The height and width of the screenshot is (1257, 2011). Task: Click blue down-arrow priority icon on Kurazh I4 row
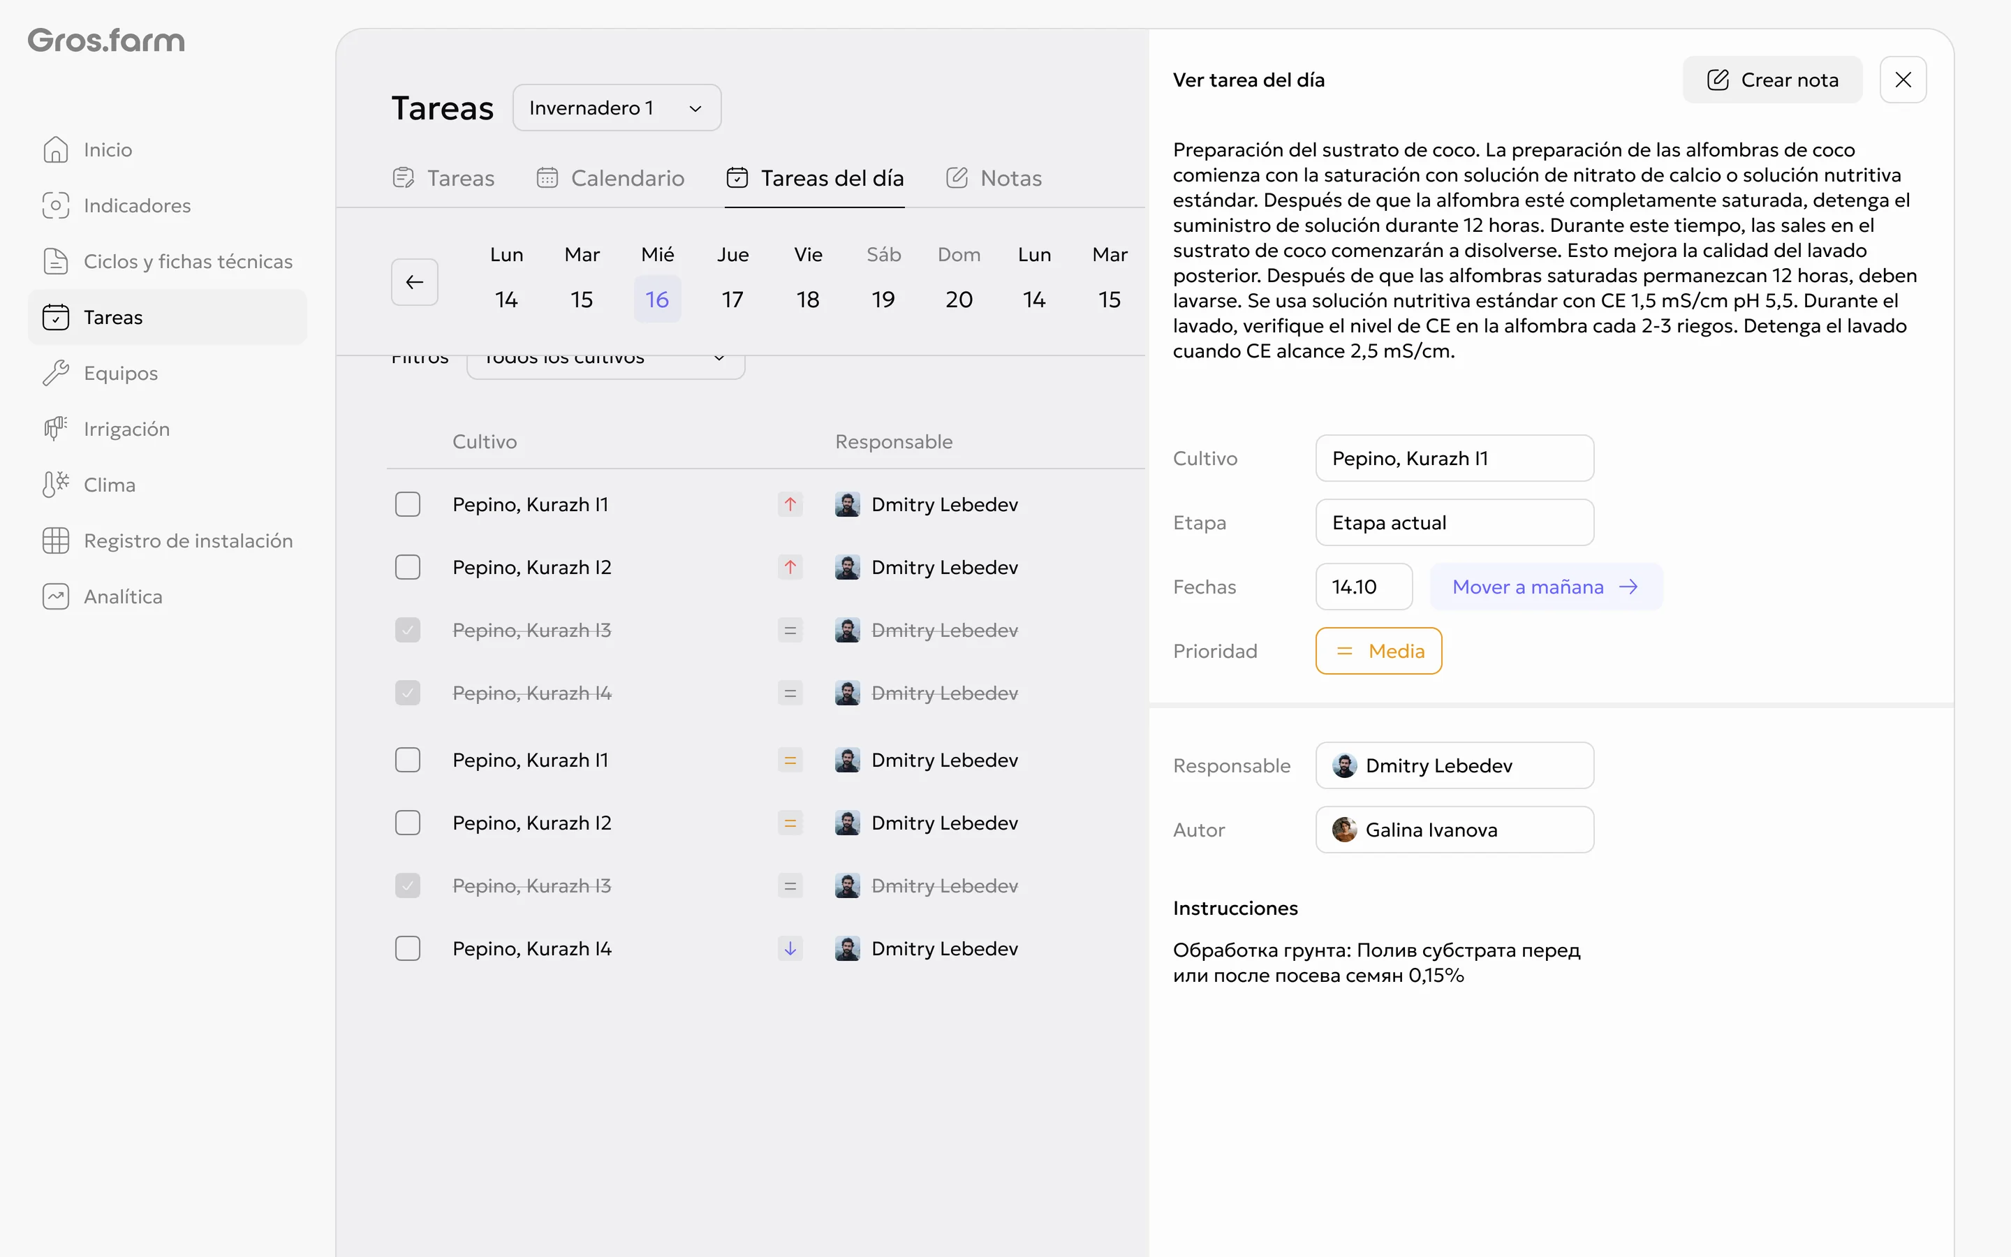790,948
